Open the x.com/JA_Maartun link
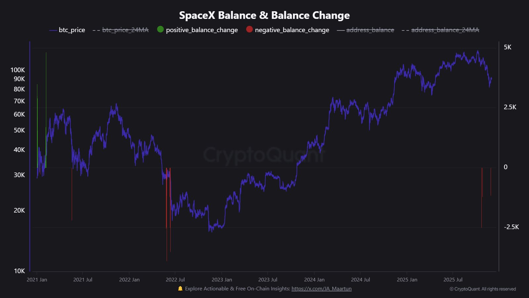Viewport: 529px width, 298px height. 321,288
